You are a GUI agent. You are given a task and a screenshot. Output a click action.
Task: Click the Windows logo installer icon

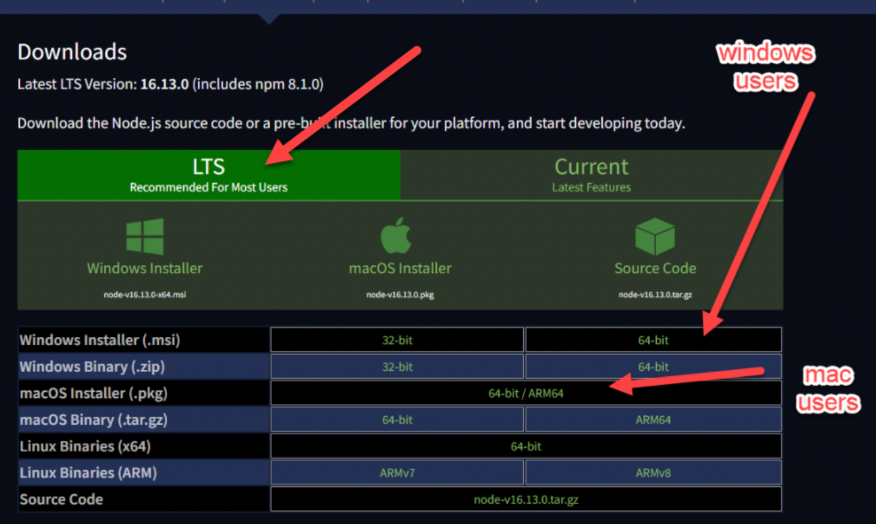pyautogui.click(x=145, y=236)
